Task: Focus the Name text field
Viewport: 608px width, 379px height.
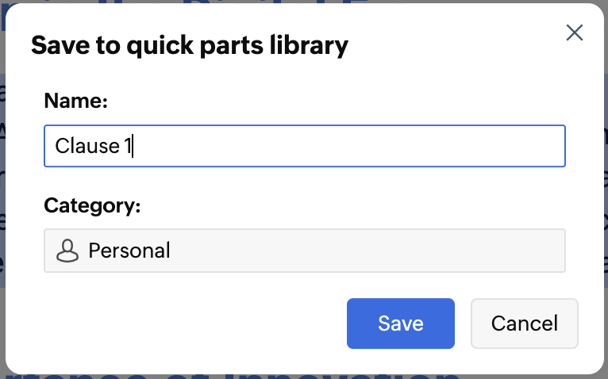Action: (x=304, y=146)
